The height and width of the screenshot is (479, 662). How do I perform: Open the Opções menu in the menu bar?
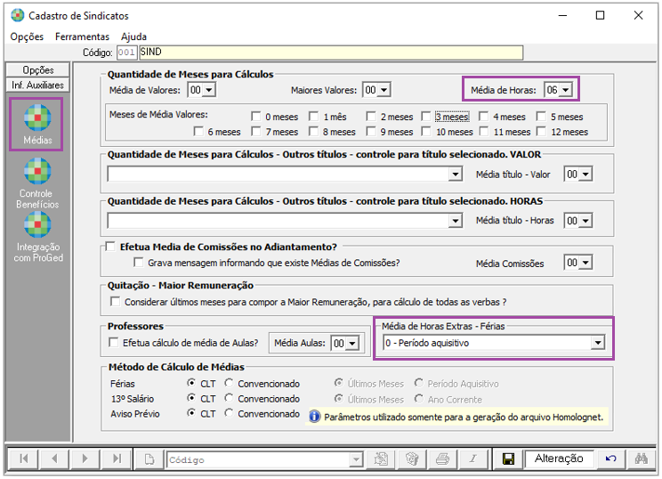pos(27,37)
